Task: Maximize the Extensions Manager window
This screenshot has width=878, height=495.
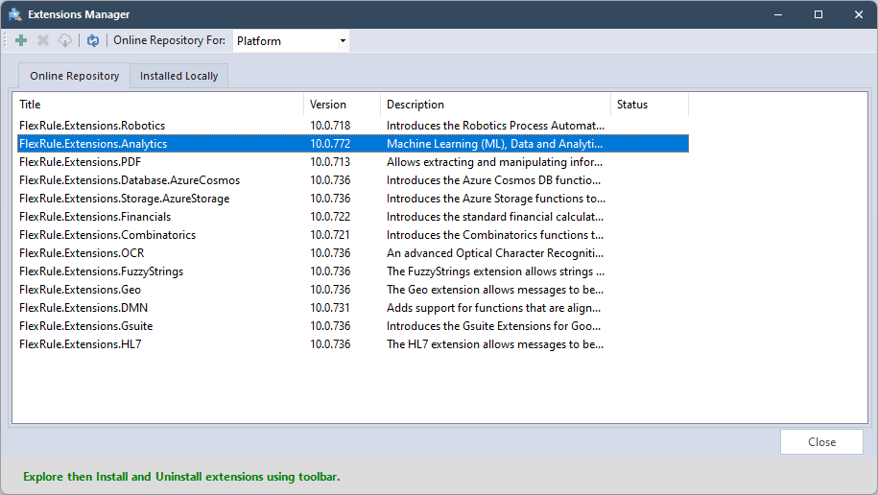Action: coord(819,14)
